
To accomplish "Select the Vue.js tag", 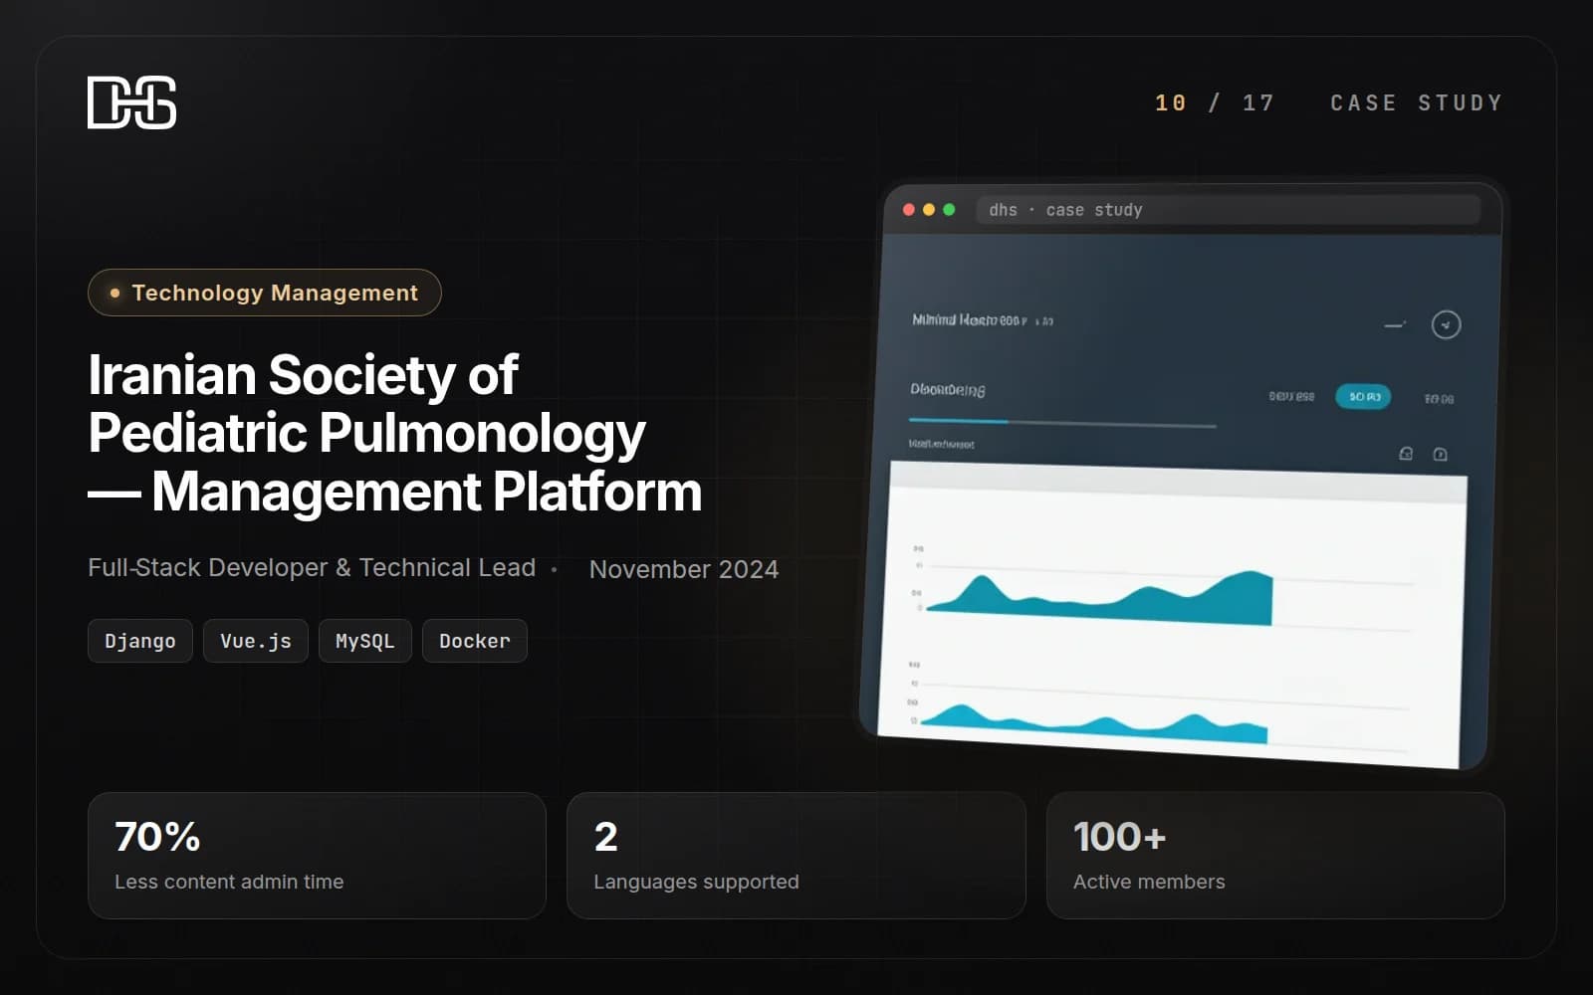I will tap(256, 641).
